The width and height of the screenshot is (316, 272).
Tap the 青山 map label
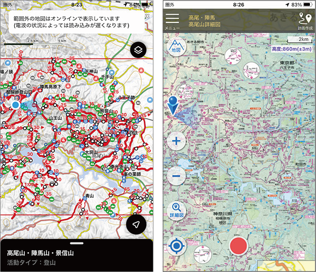89,195
